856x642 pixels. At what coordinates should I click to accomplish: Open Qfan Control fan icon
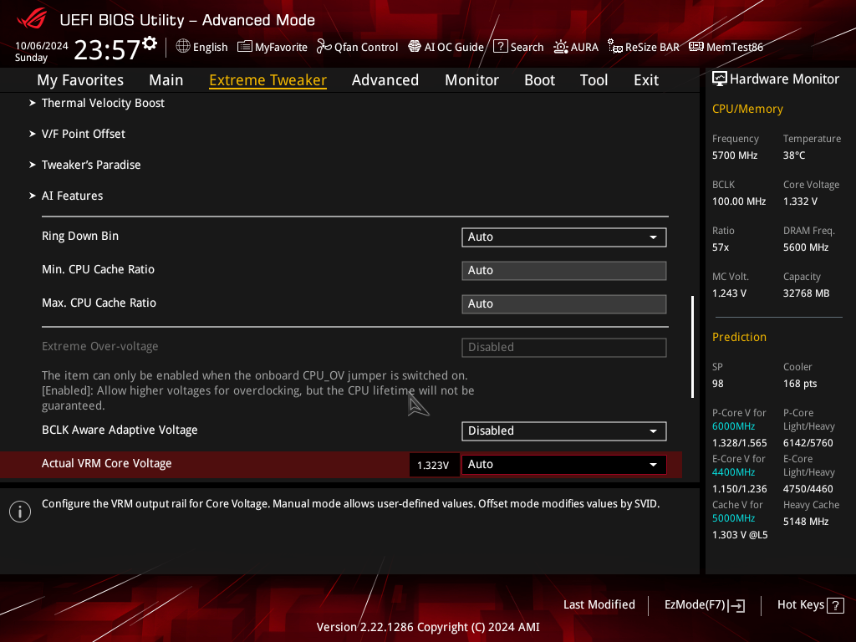click(324, 47)
